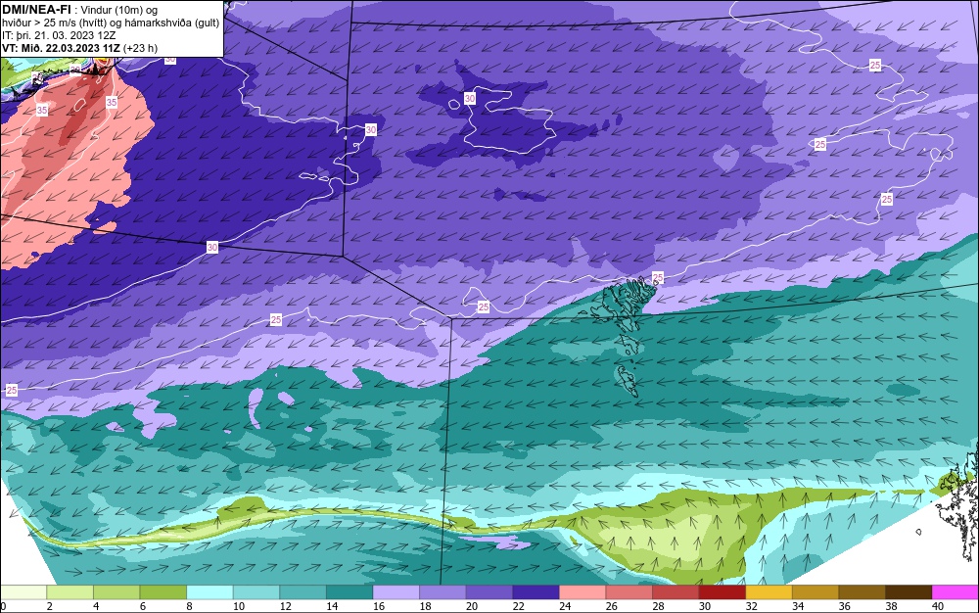Select the olive green 6–8 m/s legend swatch
The height and width of the screenshot is (613, 979).
tap(163, 592)
